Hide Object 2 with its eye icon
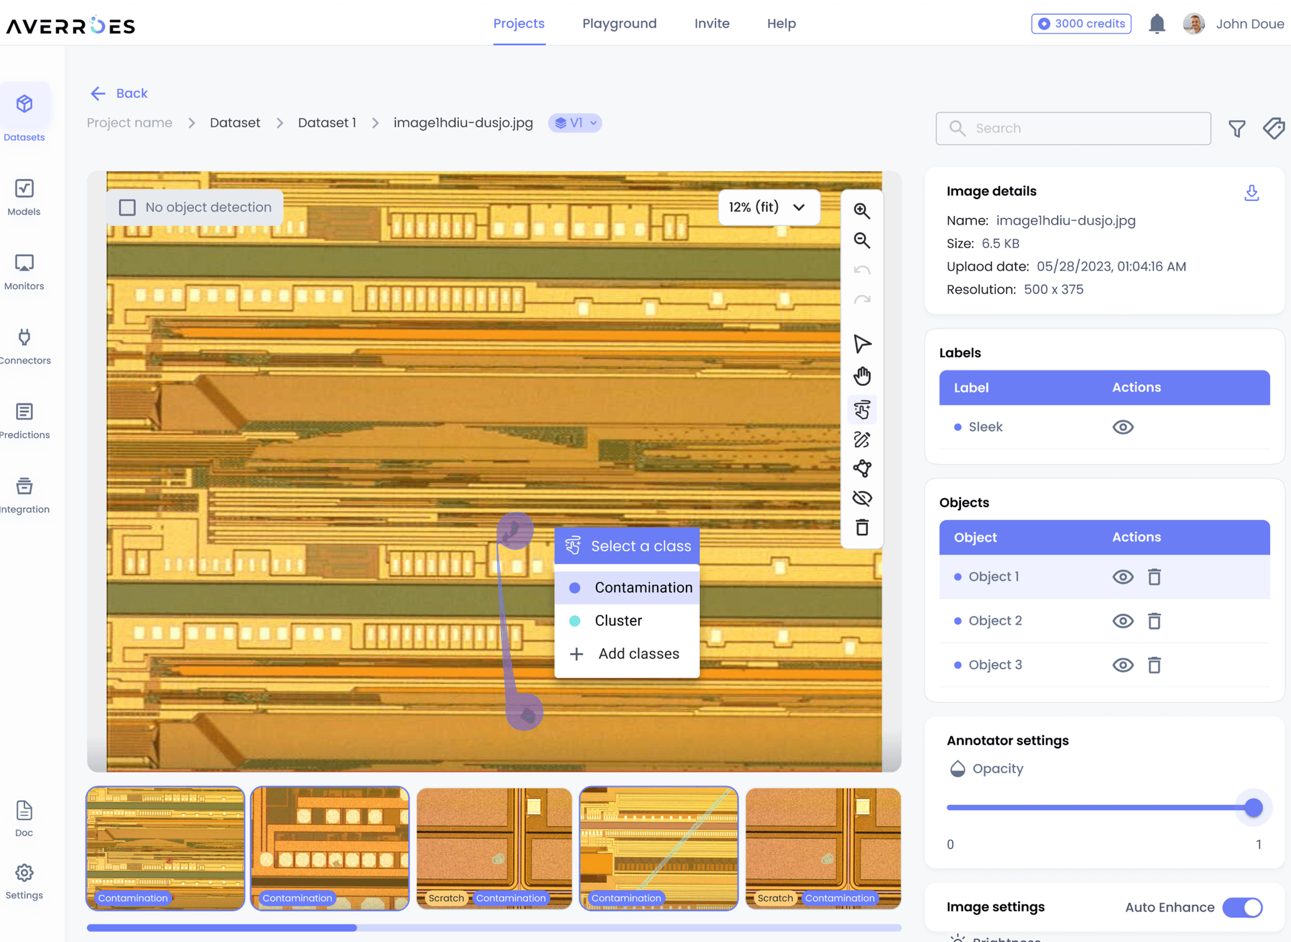 tap(1123, 621)
